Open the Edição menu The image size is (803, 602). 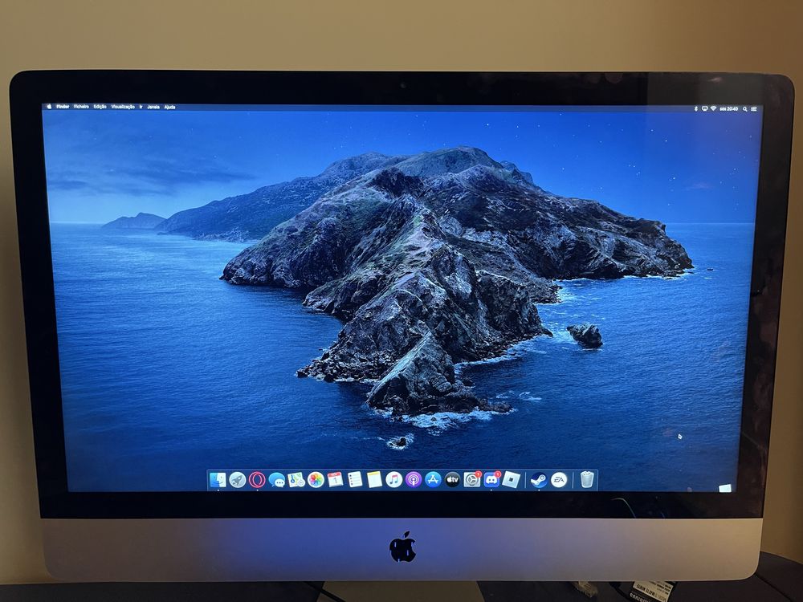coord(100,107)
